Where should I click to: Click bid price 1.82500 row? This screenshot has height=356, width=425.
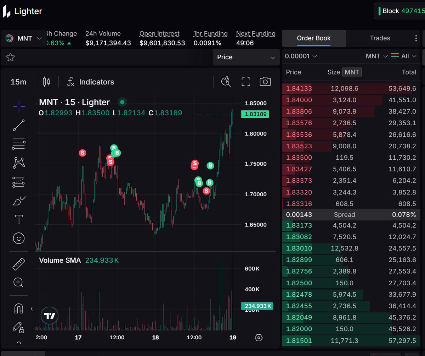tap(352, 283)
